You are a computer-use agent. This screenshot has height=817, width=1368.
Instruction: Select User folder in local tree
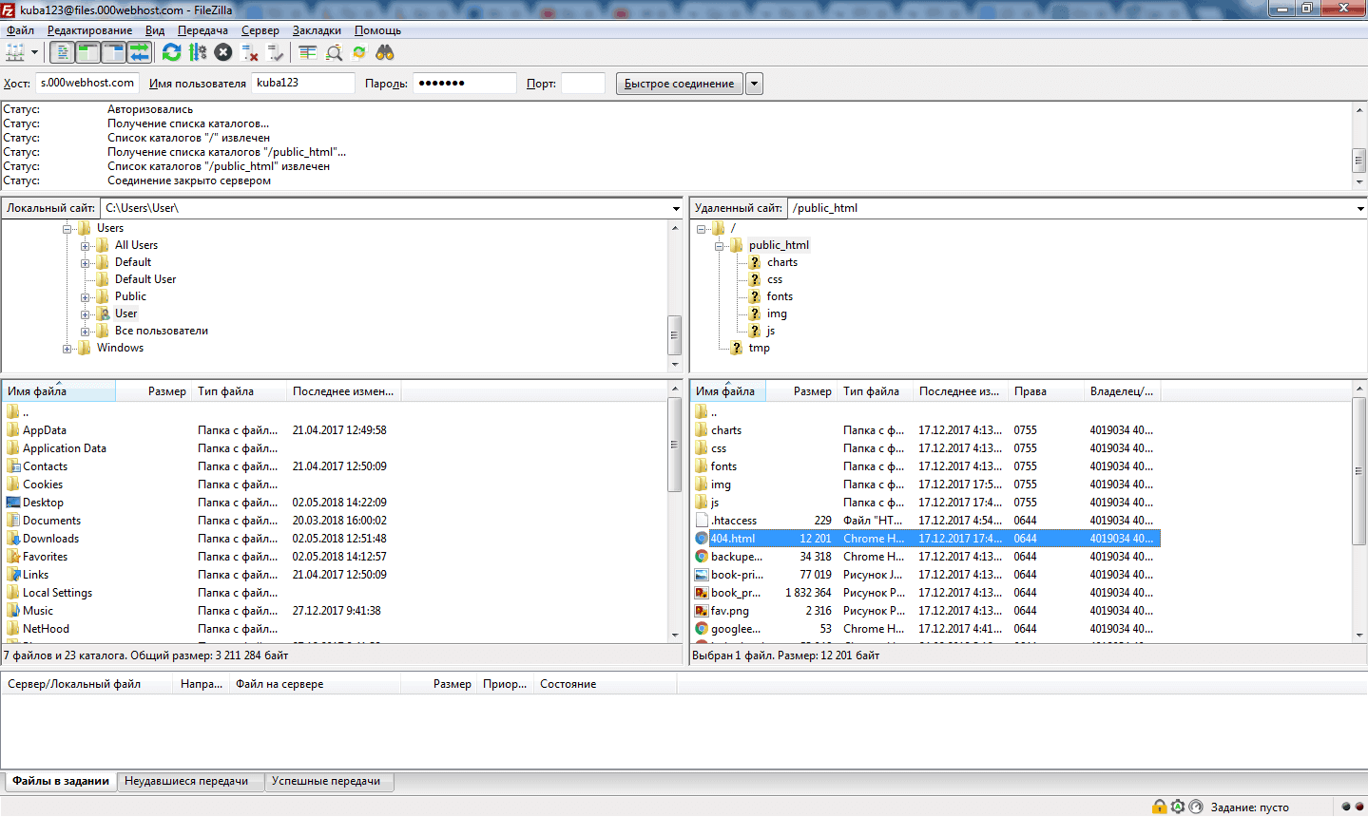[125, 313]
